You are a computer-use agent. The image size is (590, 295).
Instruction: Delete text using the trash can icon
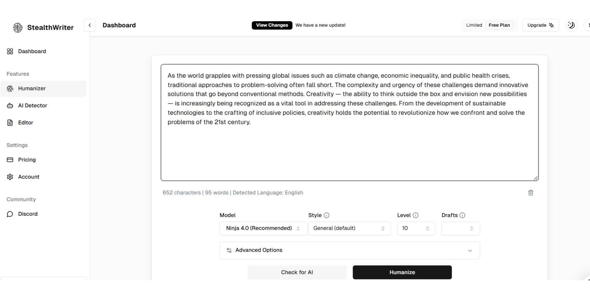tap(531, 193)
